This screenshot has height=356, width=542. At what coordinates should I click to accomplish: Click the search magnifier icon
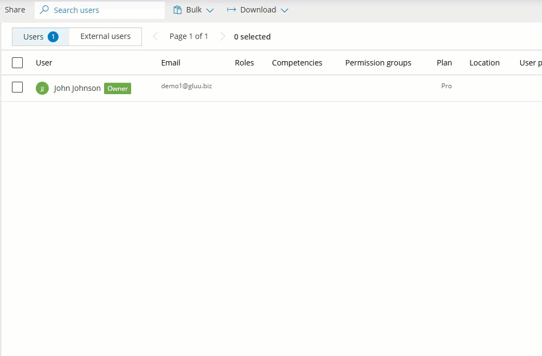(x=44, y=10)
